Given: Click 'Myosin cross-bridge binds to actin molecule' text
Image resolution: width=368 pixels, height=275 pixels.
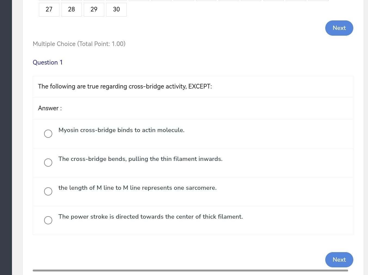Looking at the screenshot, I should (x=121, y=130).
